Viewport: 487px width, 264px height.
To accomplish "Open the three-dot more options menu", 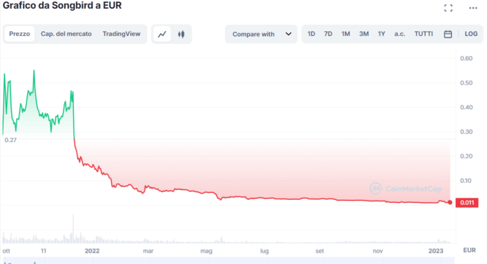I will [x=473, y=8].
